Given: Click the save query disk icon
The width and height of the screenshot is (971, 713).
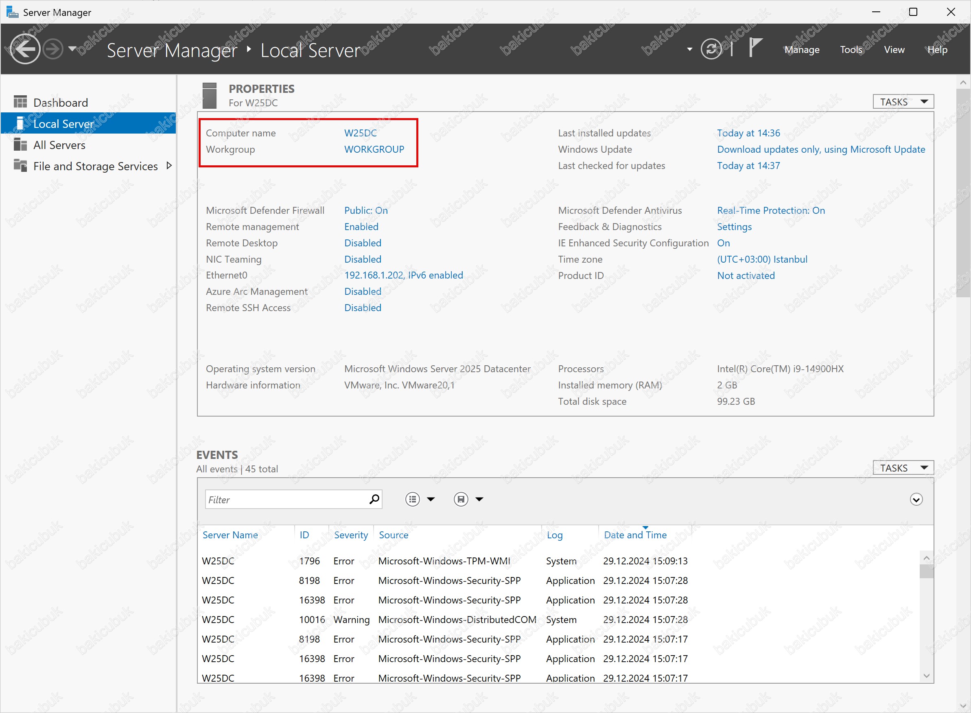Looking at the screenshot, I should click(461, 499).
